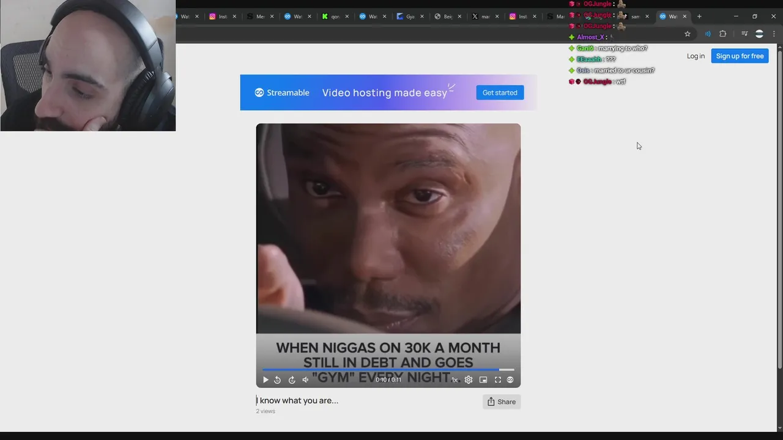
Task: Click Sign up for free button
Action: click(740, 56)
